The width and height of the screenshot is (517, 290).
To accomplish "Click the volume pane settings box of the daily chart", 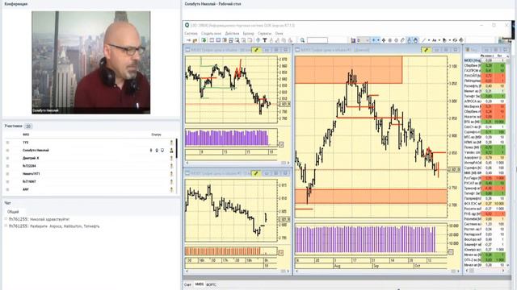I will point(451,252).
